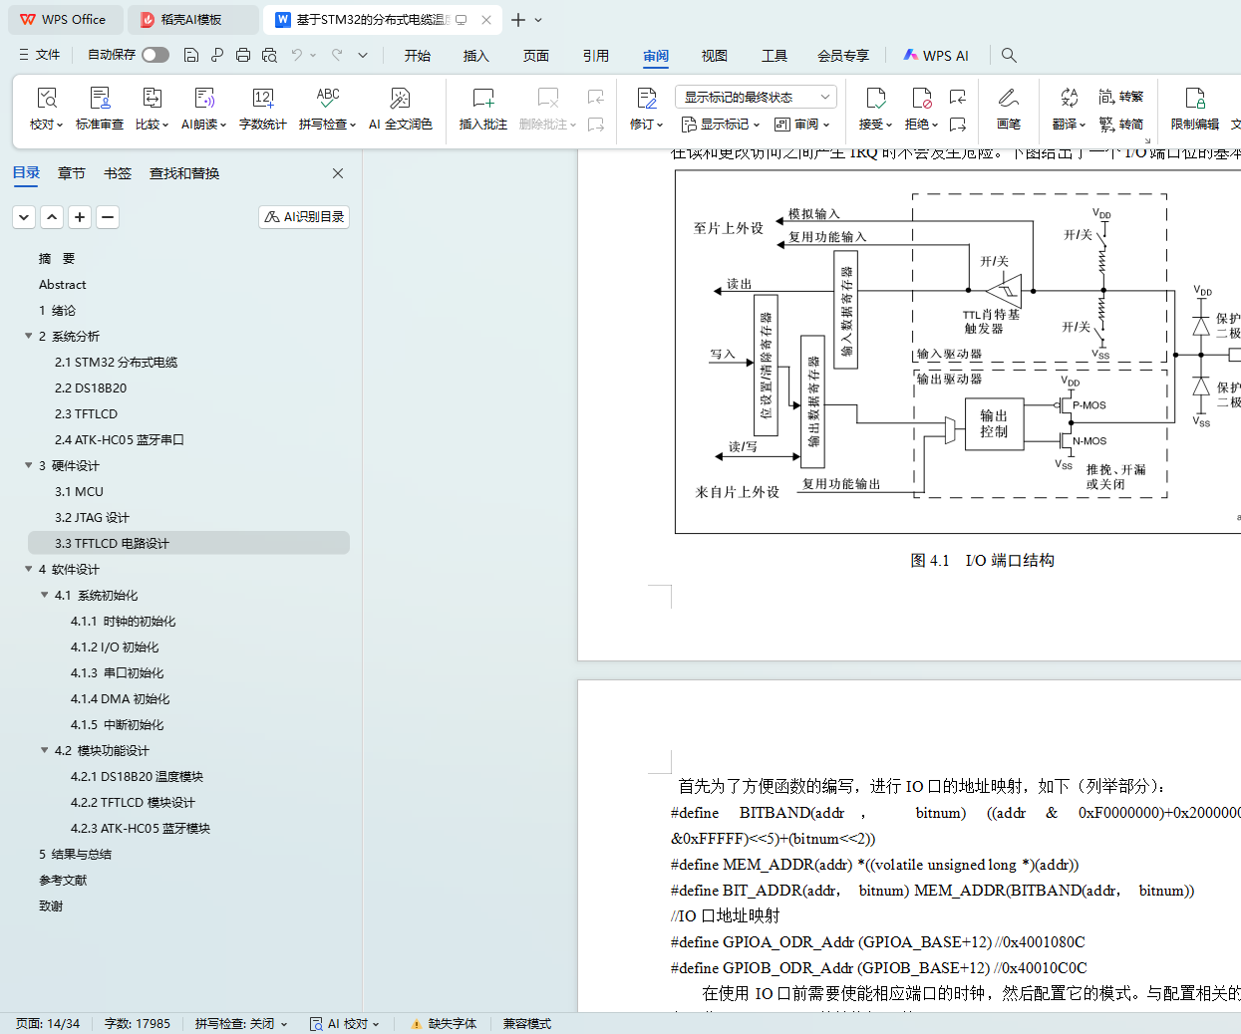Click the print icon in quick toolbar
The image size is (1241, 1034).
click(x=243, y=56)
